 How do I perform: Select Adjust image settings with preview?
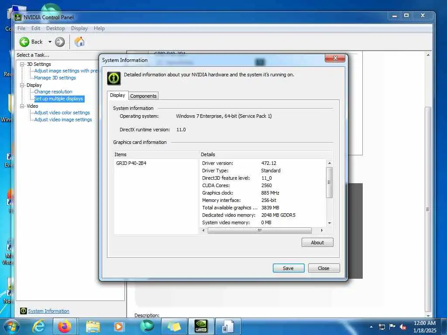tap(66, 71)
